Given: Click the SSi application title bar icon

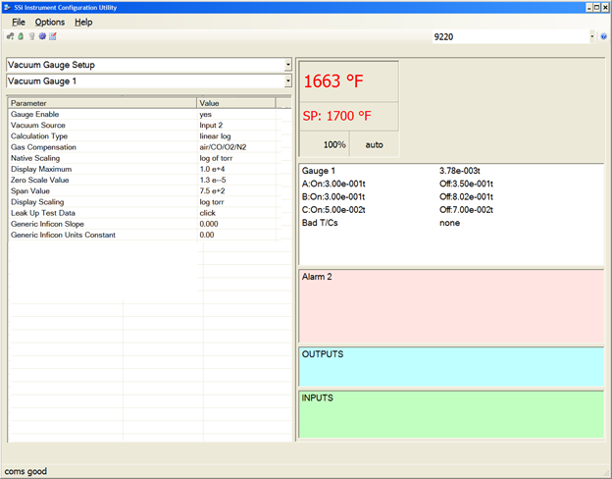Looking at the screenshot, I should point(9,7).
